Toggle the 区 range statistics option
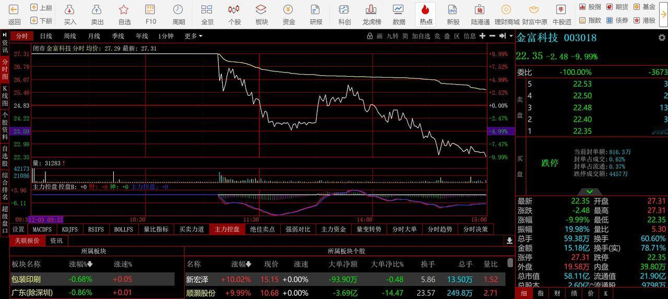 [x=457, y=36]
